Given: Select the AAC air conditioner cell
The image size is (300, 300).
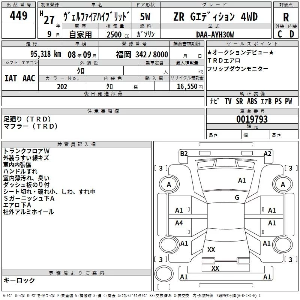Looking at the screenshot, I should coord(28,78).
